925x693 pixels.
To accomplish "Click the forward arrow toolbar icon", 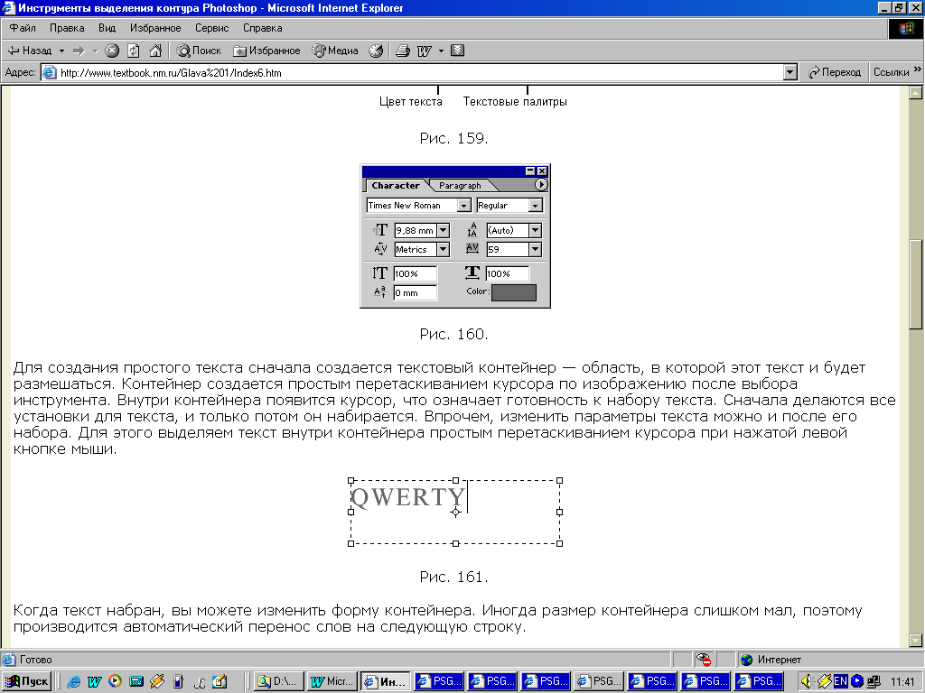I will coord(79,51).
